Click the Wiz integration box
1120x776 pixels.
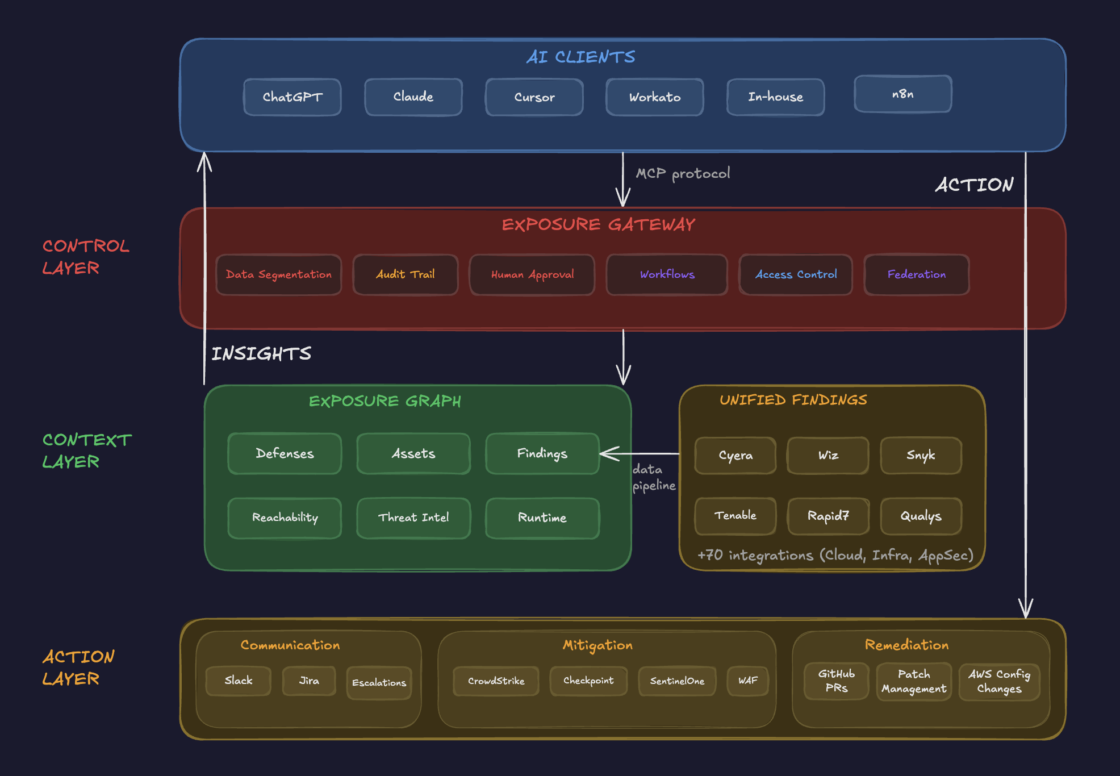828,455
